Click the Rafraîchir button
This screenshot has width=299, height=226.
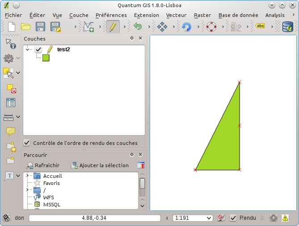43,165
